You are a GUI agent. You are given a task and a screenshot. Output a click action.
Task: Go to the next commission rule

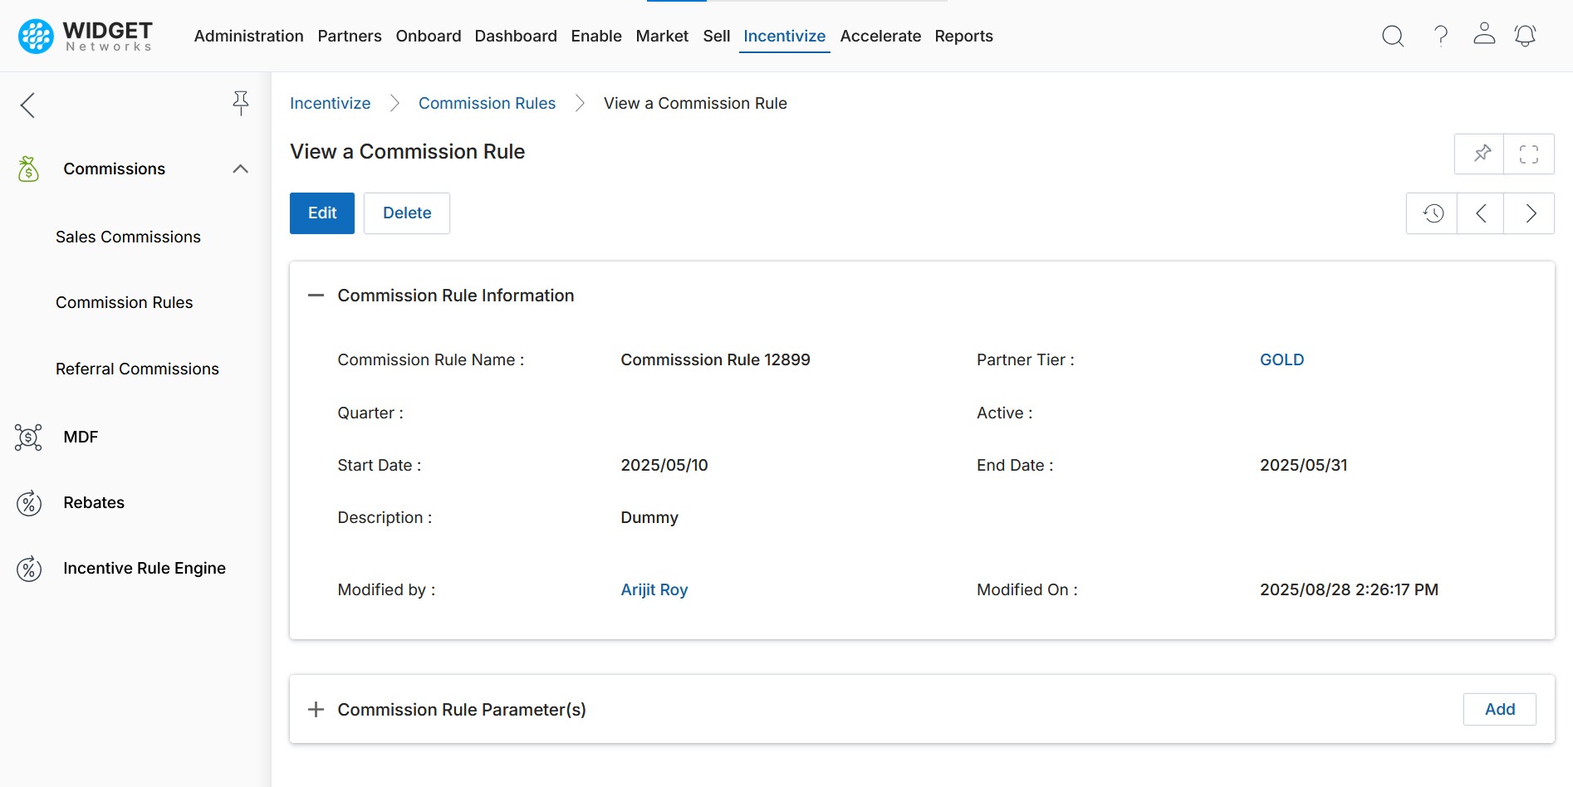[1530, 213]
